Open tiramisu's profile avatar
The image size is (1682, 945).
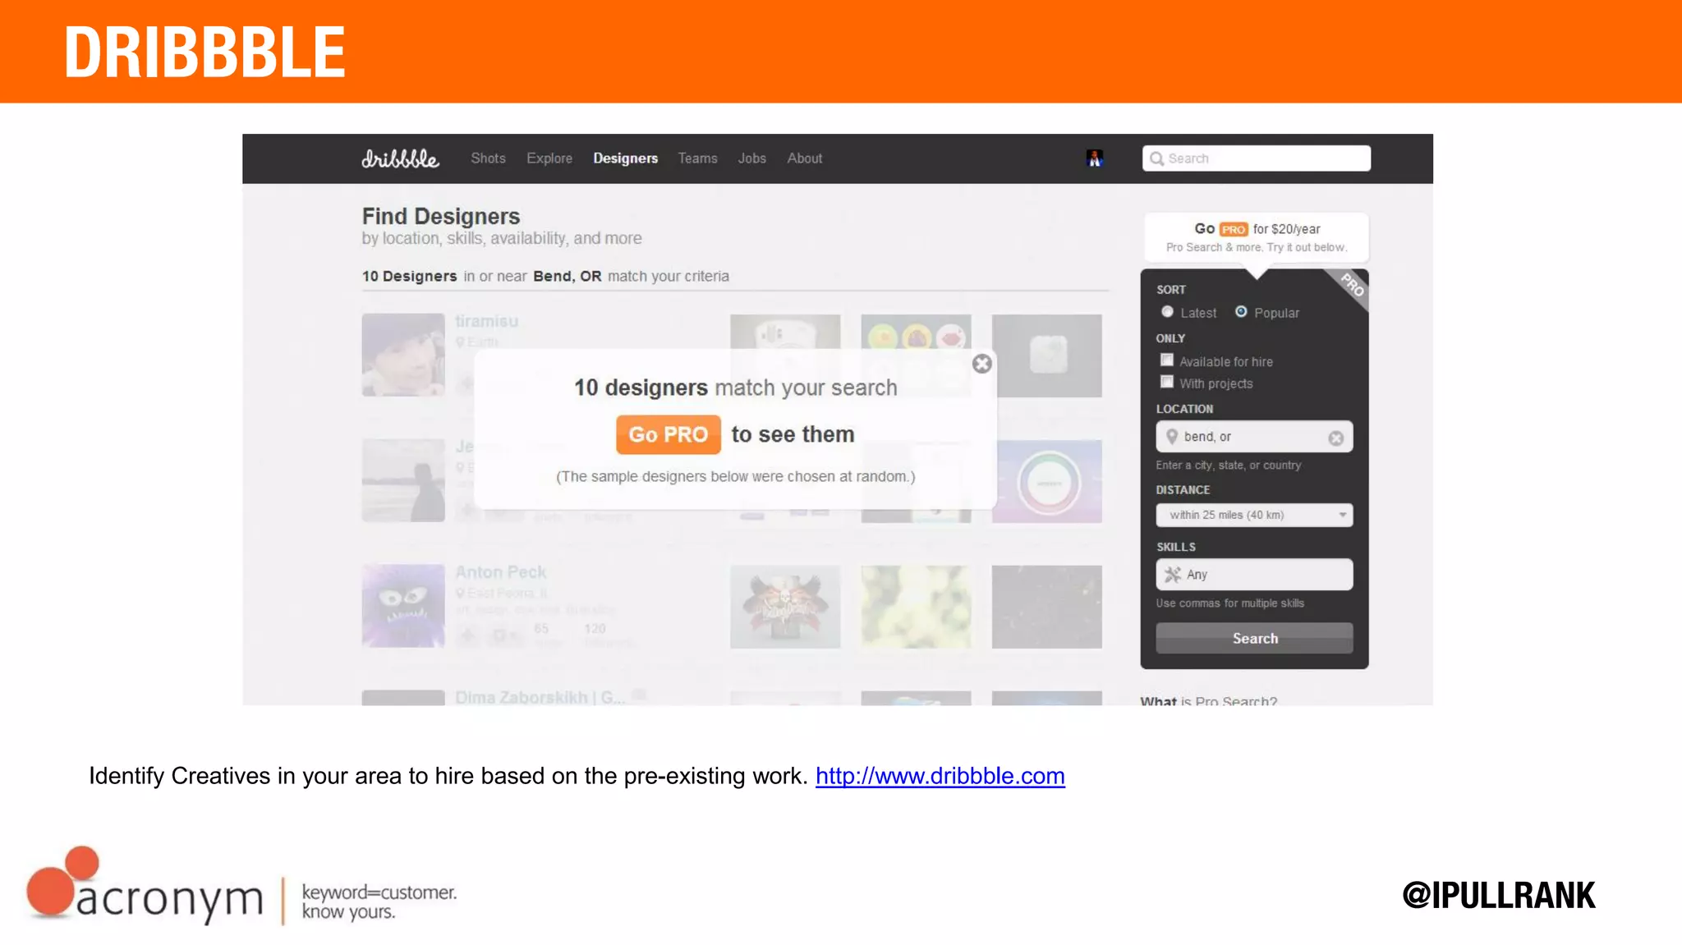coord(403,355)
